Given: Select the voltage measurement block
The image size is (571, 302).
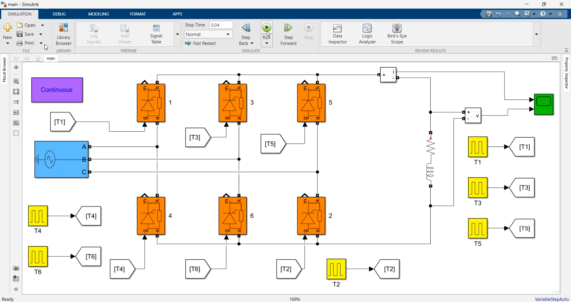Looking at the screenshot, I should coord(473,115).
